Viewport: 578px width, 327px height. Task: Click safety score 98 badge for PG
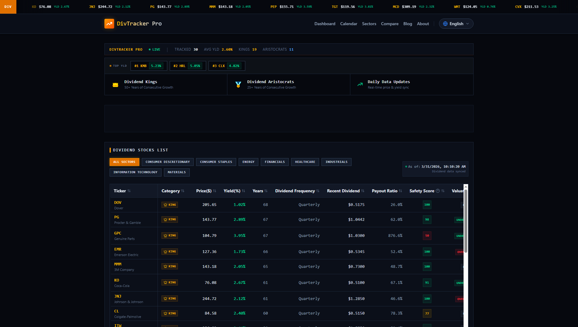tap(427, 220)
